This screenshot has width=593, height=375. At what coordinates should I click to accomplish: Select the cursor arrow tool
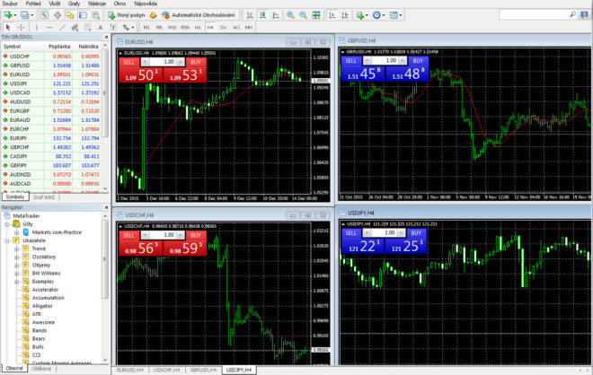point(8,27)
